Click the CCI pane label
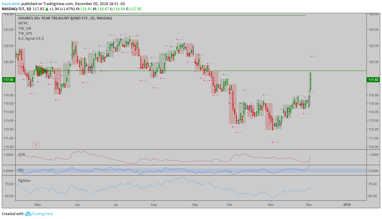This screenshot has height=219, width=382. (21, 170)
